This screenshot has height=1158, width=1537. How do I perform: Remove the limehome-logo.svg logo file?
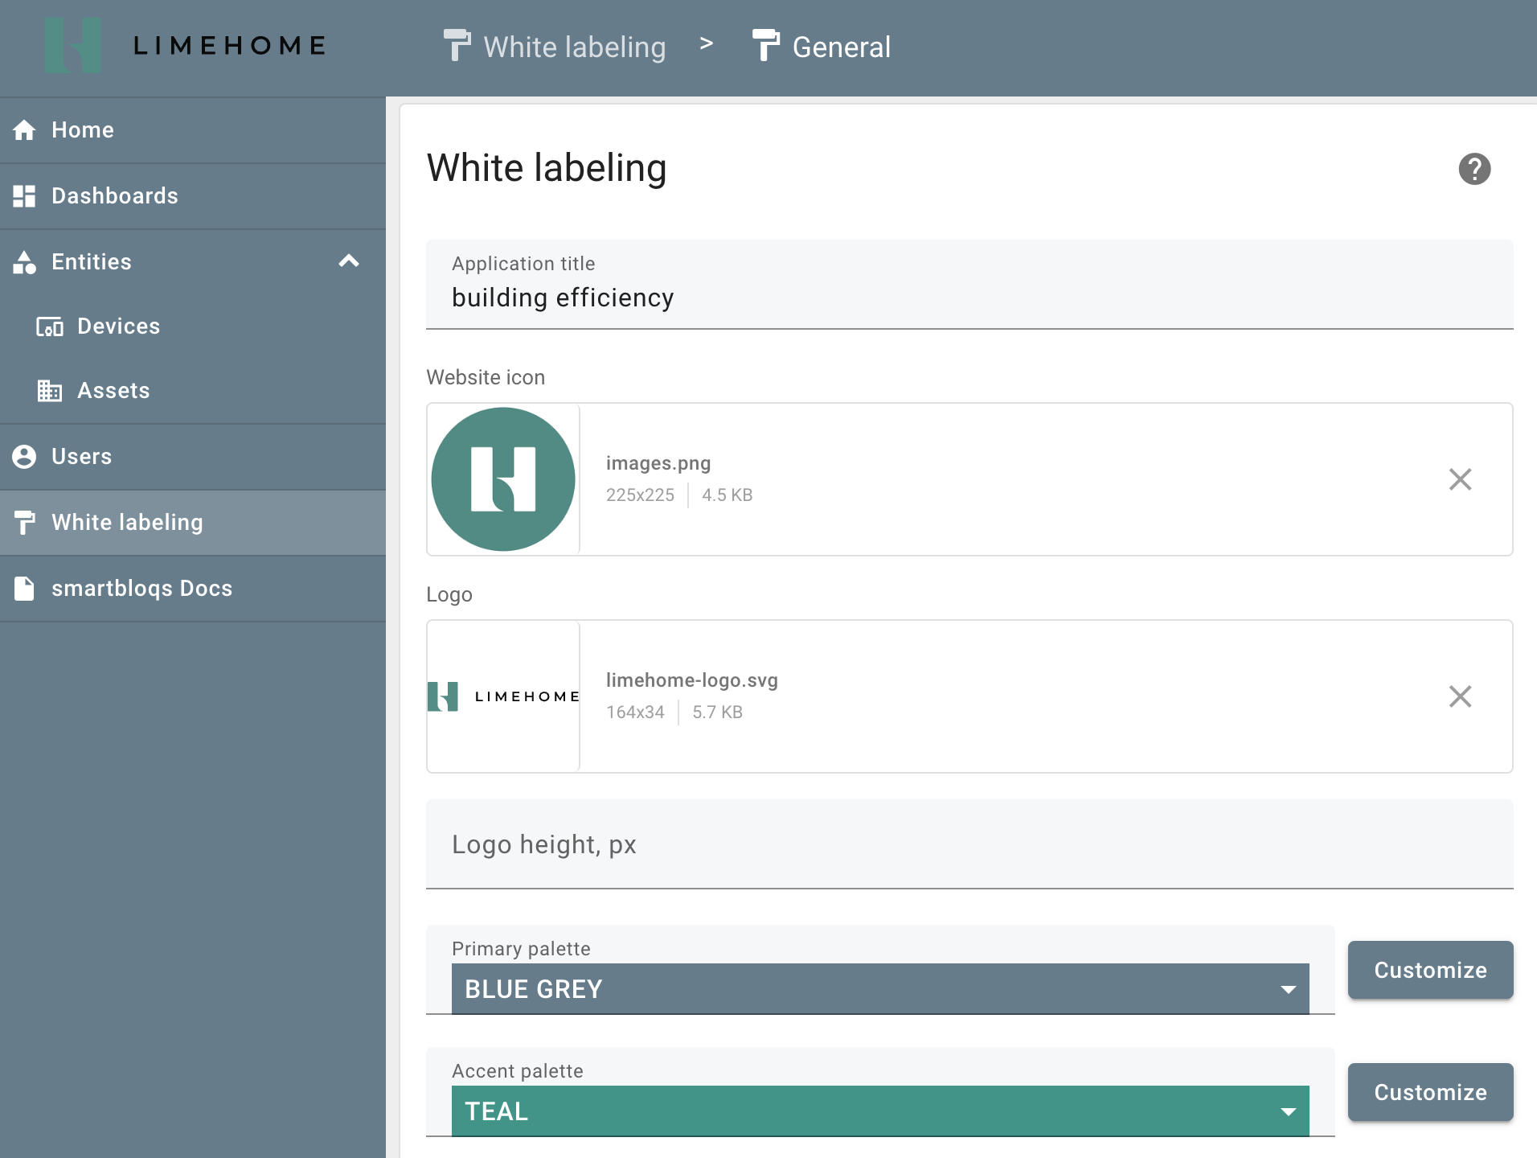[1460, 696]
